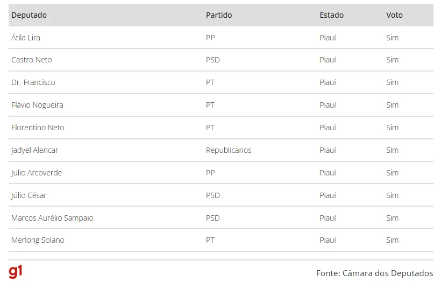
Task: Click the Fonte: Câmara dos Deputados text
Action: click(x=375, y=273)
